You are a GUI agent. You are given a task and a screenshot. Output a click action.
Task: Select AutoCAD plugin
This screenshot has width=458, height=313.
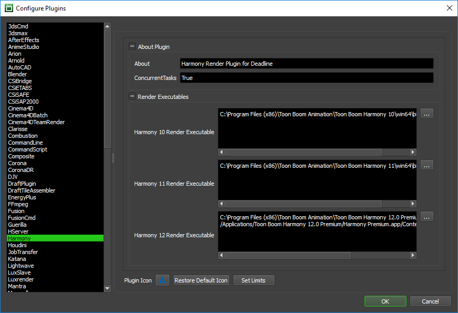[55, 67]
